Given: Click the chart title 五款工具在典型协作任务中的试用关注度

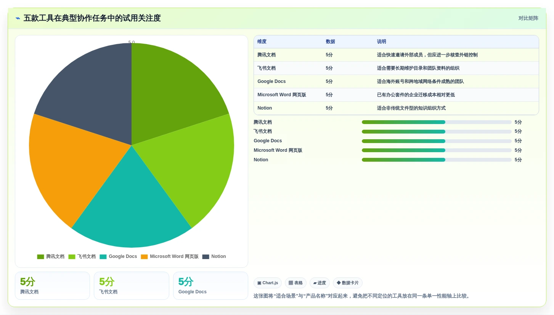Looking at the screenshot, I should pos(92,18).
